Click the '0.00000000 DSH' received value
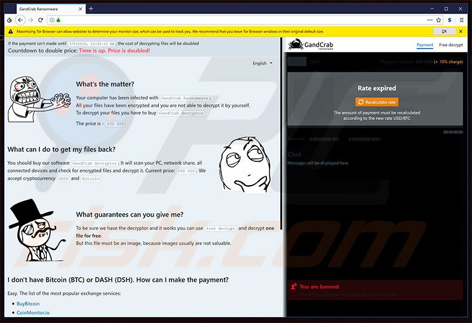The image size is (472, 323). pyautogui.click(x=364, y=139)
